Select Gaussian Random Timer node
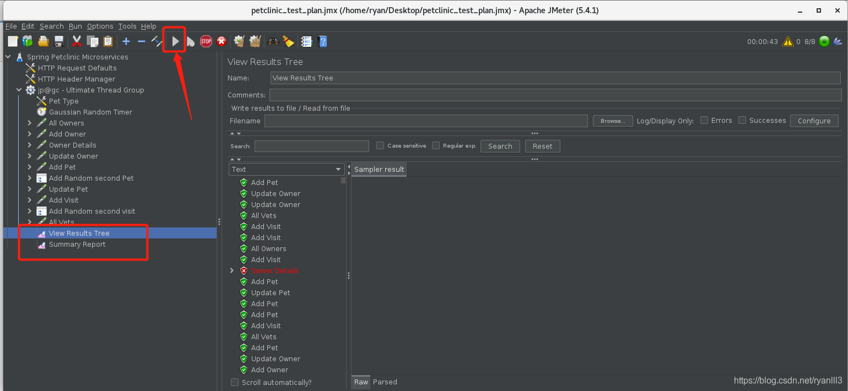 coord(90,112)
